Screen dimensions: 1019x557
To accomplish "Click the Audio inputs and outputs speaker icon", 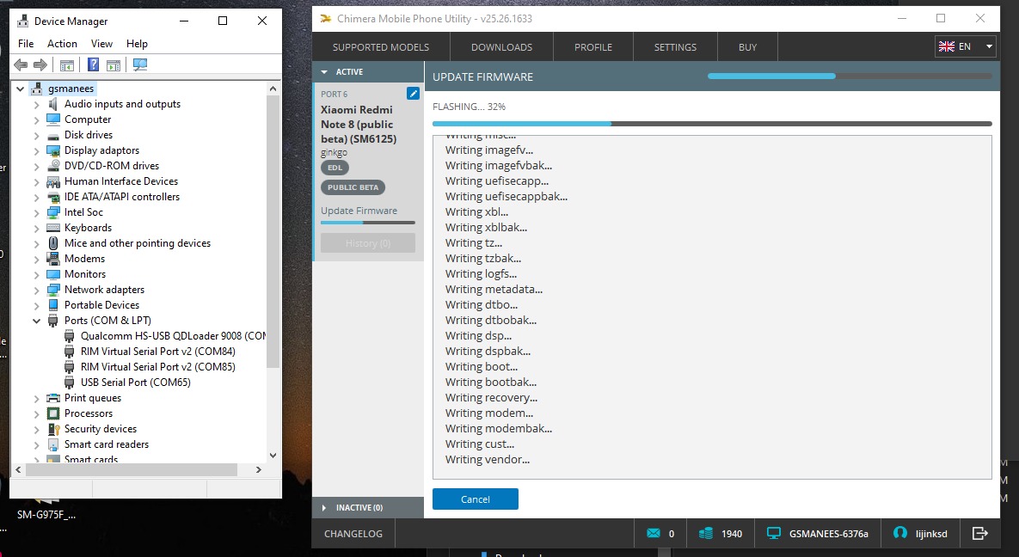I will point(53,104).
